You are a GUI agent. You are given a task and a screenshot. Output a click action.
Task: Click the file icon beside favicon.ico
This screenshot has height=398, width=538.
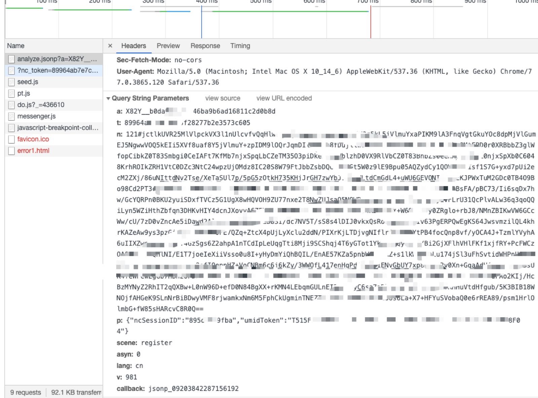tap(11, 139)
